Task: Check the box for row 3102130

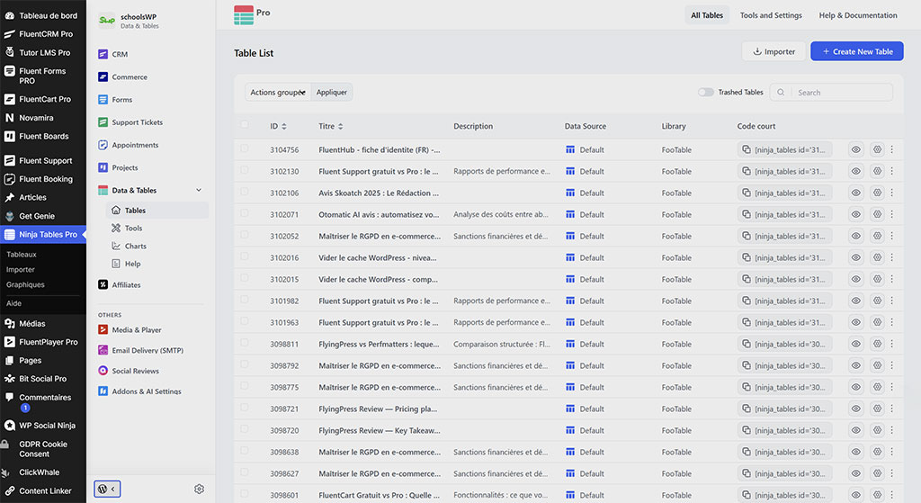Action: point(245,170)
